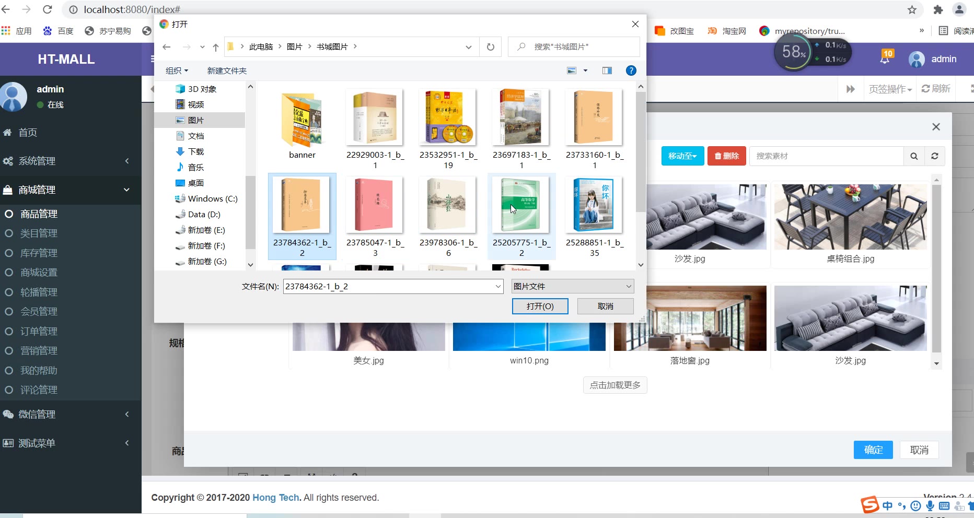The width and height of the screenshot is (974, 518).
Task: Open the 图片文件 file type dropdown
Action: click(x=572, y=286)
